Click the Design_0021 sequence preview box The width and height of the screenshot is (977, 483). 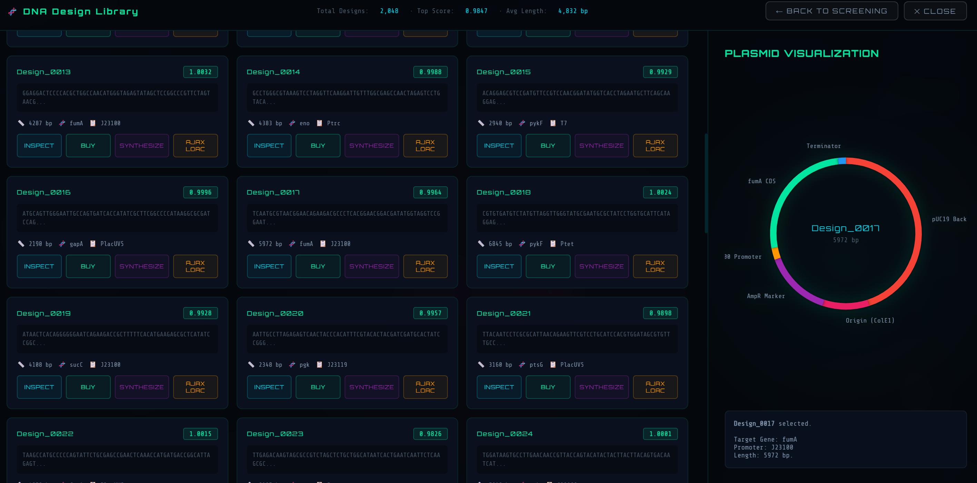(577, 338)
